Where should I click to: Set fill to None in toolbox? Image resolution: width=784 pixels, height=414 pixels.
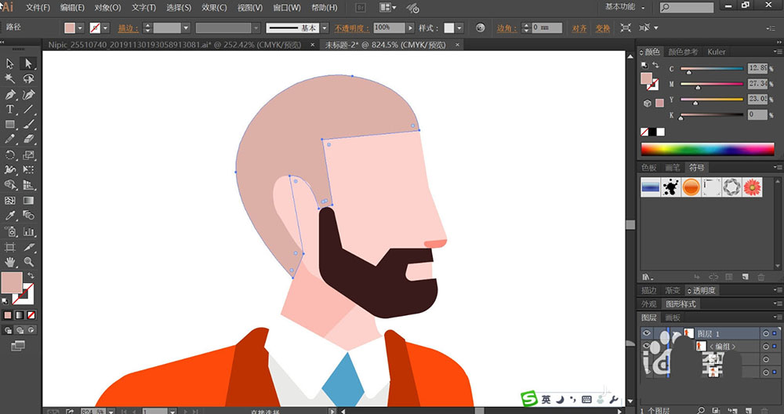point(31,315)
